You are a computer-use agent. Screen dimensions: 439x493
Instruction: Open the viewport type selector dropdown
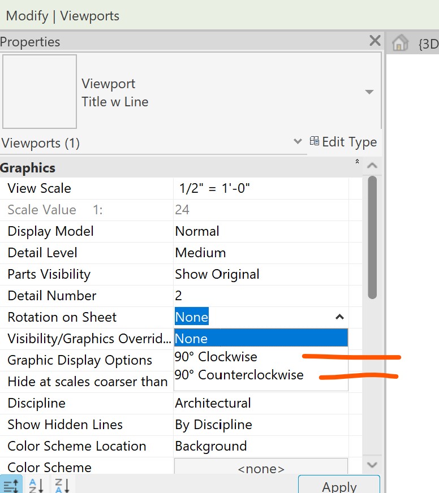tap(369, 91)
